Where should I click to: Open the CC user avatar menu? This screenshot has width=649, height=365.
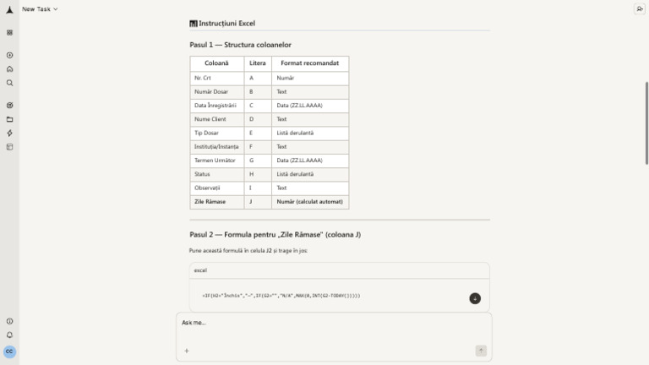coord(9,351)
